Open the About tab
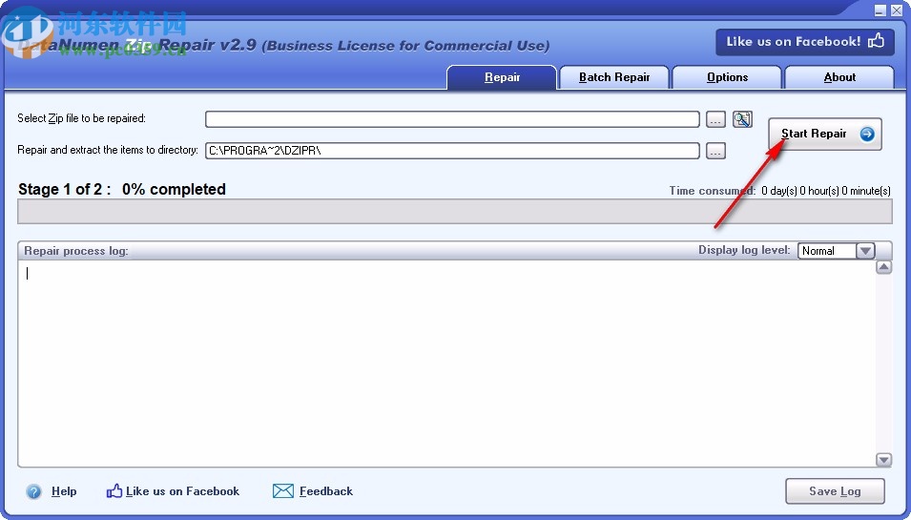The width and height of the screenshot is (911, 520). point(839,77)
